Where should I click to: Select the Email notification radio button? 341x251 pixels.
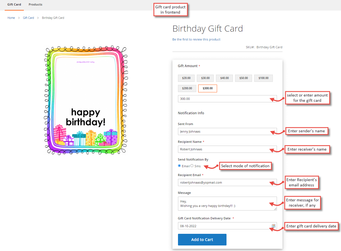pos(179,166)
